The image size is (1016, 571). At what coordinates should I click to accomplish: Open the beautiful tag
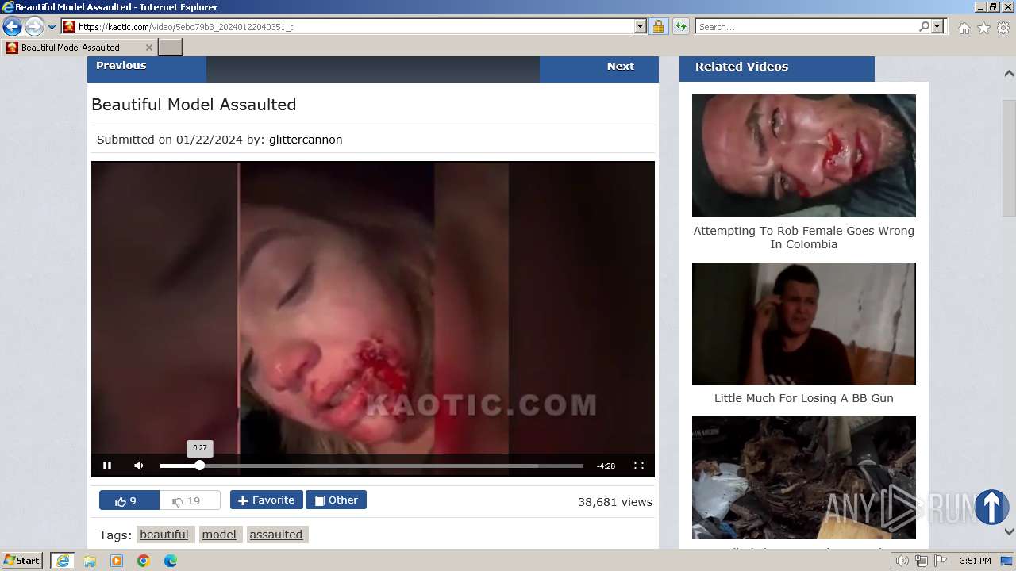tap(164, 535)
